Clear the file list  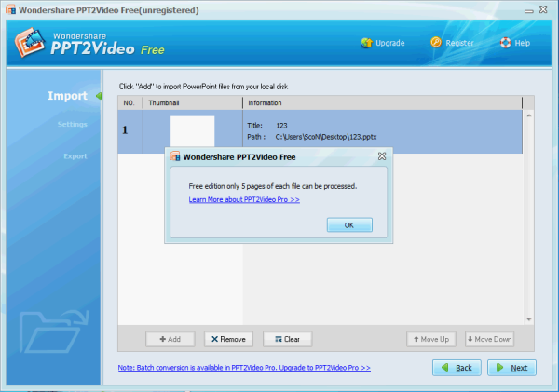[287, 339]
